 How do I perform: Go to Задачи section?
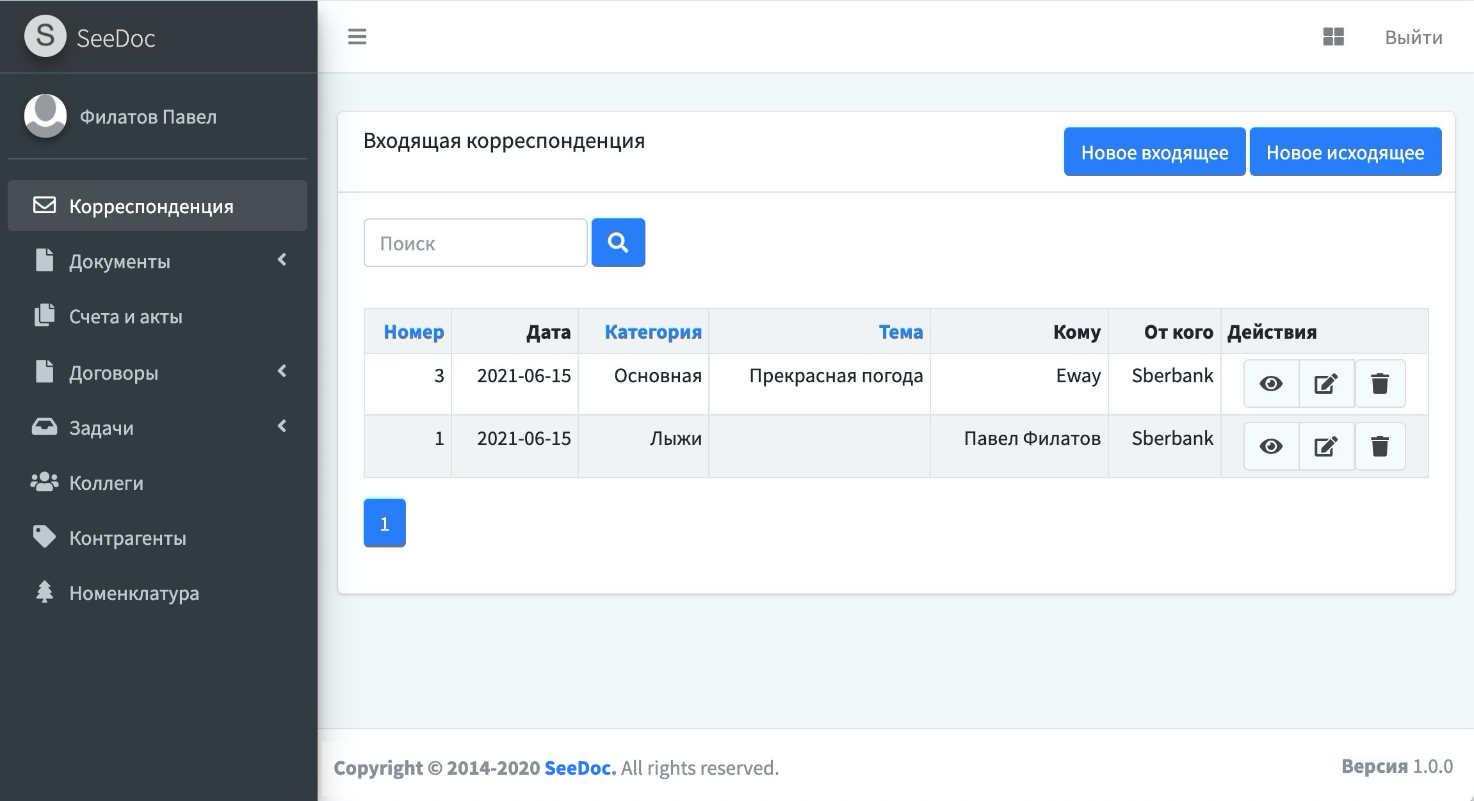(x=158, y=427)
